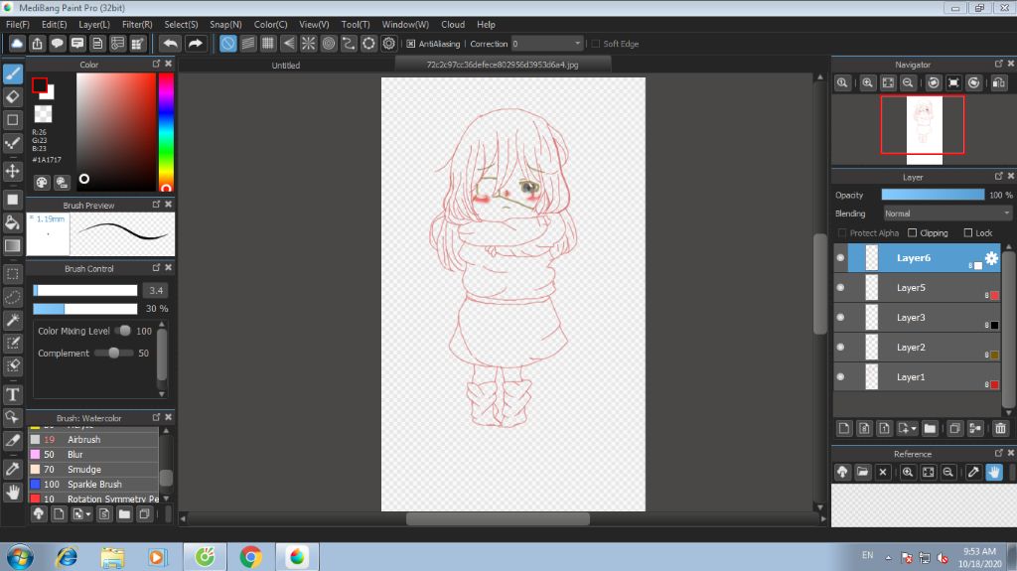Select Layer2 in layer list
The image size is (1017, 571).
[x=918, y=348]
